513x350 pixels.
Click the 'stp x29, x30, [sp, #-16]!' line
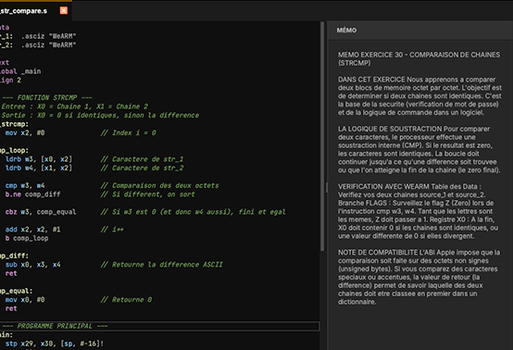55,344
